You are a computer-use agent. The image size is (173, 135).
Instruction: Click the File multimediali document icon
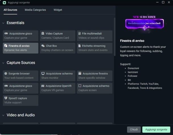click(79, 33)
